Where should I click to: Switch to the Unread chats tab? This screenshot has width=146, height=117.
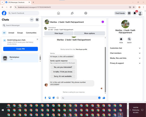(11, 33)
